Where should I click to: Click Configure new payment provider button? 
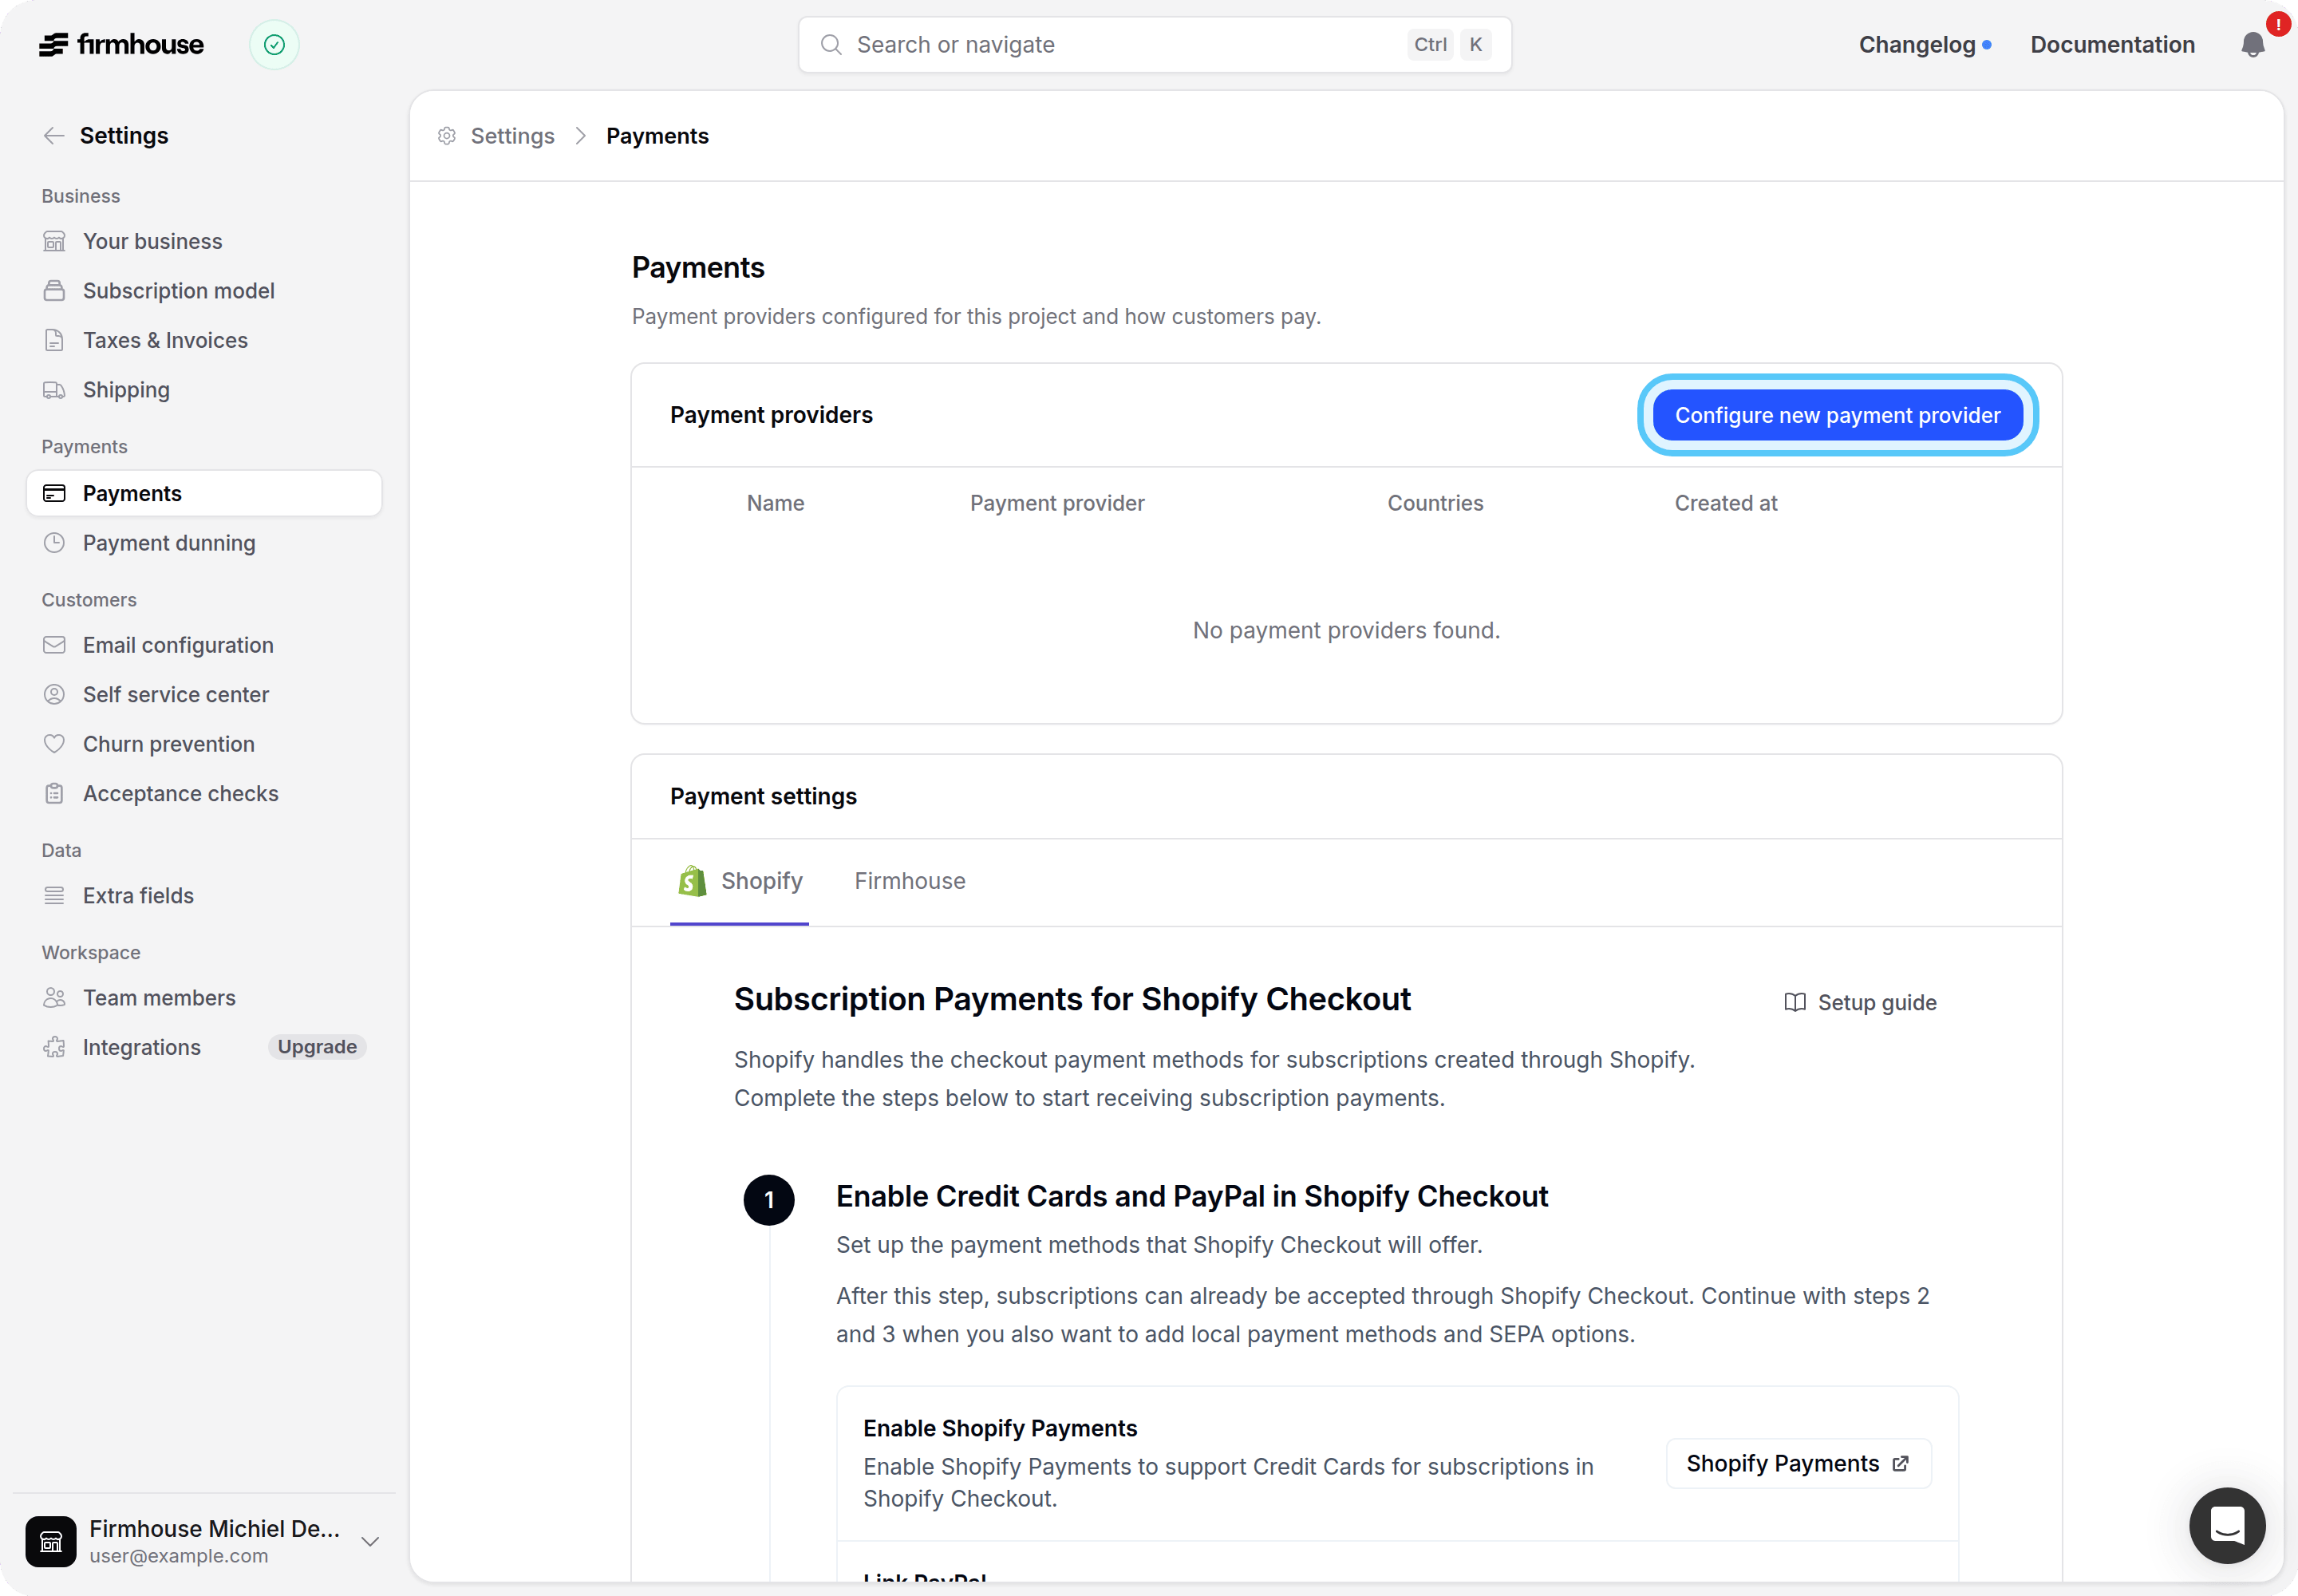pos(1837,416)
